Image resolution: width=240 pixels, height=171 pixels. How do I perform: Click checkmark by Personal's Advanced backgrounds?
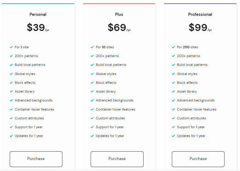click(11, 100)
